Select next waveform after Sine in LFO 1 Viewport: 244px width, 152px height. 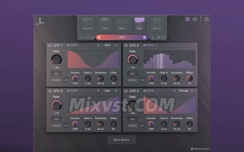(116, 45)
